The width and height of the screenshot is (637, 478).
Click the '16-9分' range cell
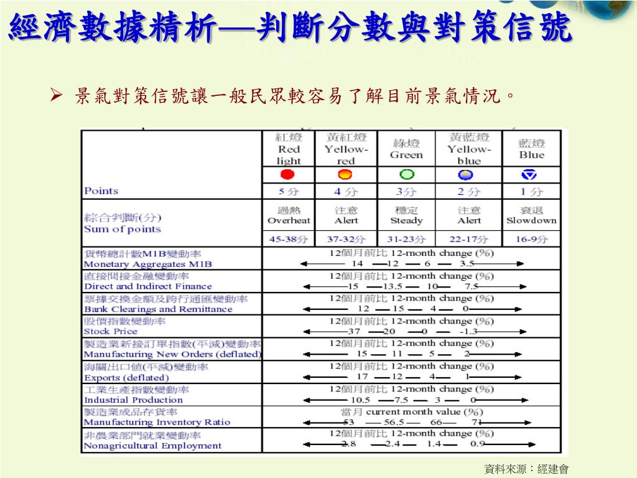coord(532,240)
